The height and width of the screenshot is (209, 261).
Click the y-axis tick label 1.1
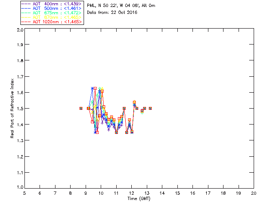[x=20, y=173]
